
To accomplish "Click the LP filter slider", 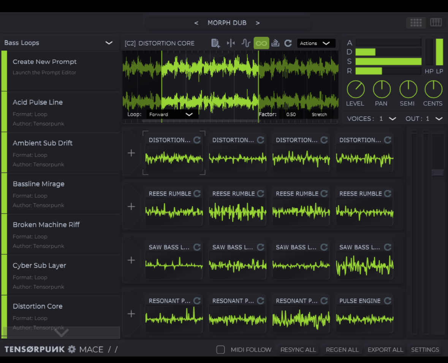I will (439, 52).
